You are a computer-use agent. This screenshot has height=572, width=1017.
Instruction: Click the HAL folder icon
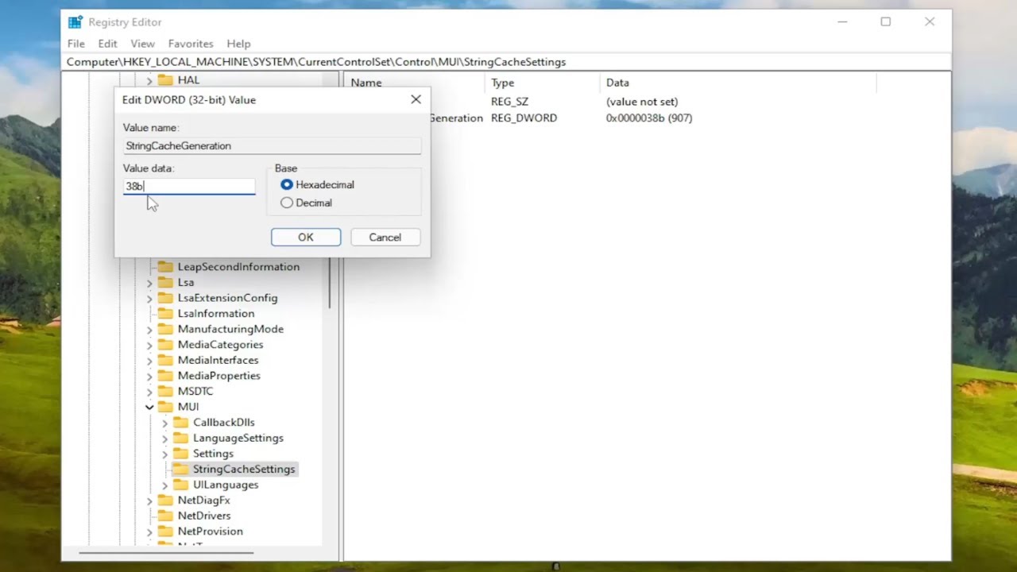tap(165, 79)
